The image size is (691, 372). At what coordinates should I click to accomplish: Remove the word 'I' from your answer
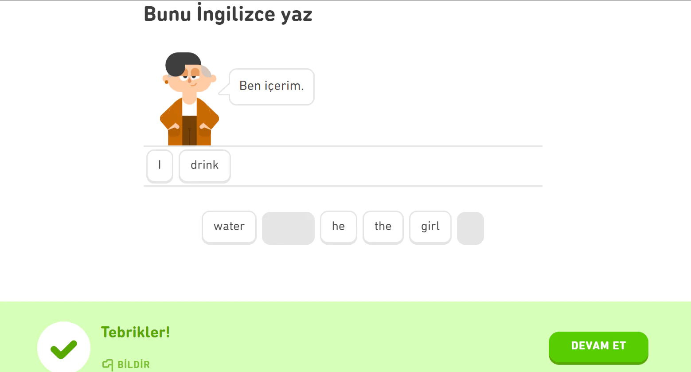[160, 165]
